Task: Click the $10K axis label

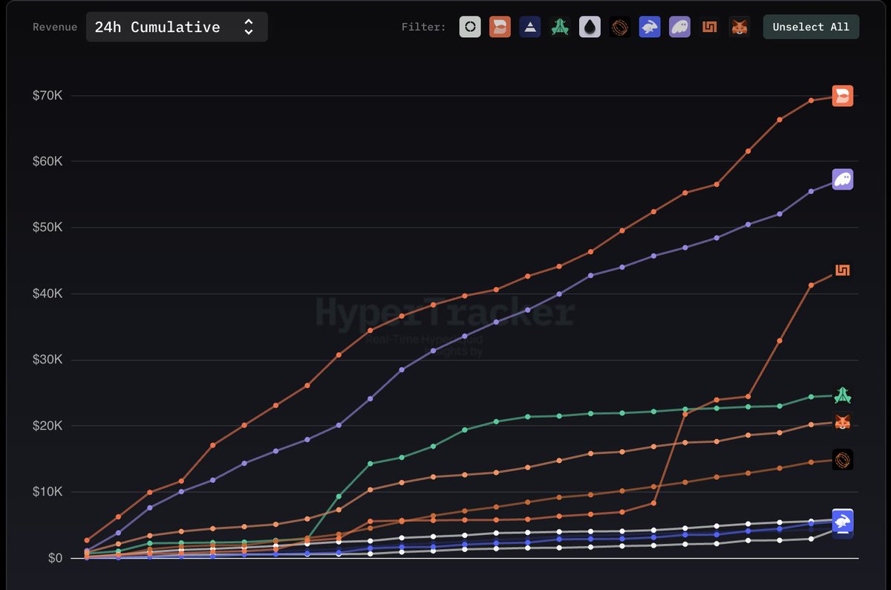Action: click(46, 492)
